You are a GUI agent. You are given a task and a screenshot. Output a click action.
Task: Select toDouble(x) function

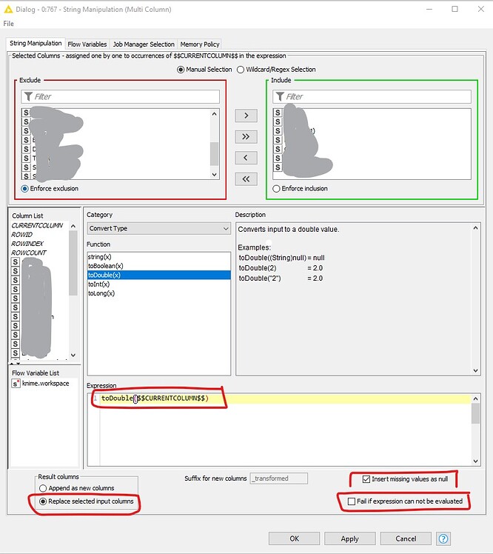[x=159, y=276]
